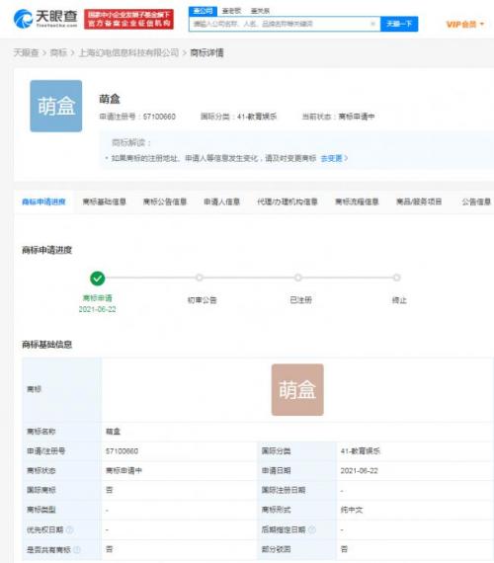
Task: Select the 查老板 search tab
Action: click(231, 11)
